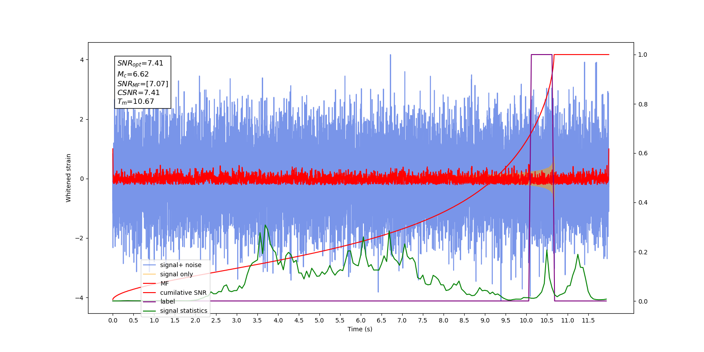Select the 1.5 time axis tick label
Screen dimensions: 704x352
[x=175, y=320]
